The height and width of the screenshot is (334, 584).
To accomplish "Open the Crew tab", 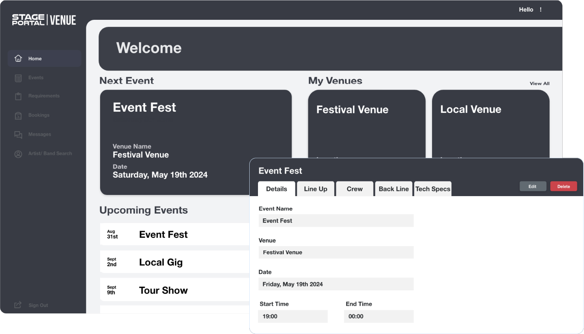I will (355, 189).
